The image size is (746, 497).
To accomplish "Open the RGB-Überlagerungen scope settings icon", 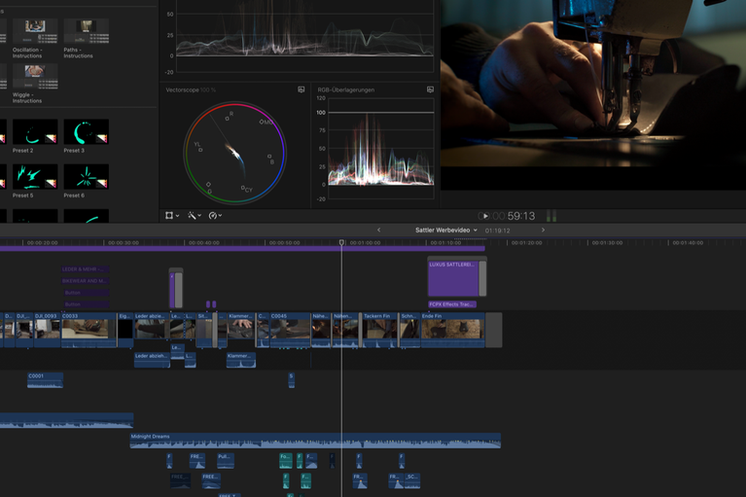I will click(430, 89).
